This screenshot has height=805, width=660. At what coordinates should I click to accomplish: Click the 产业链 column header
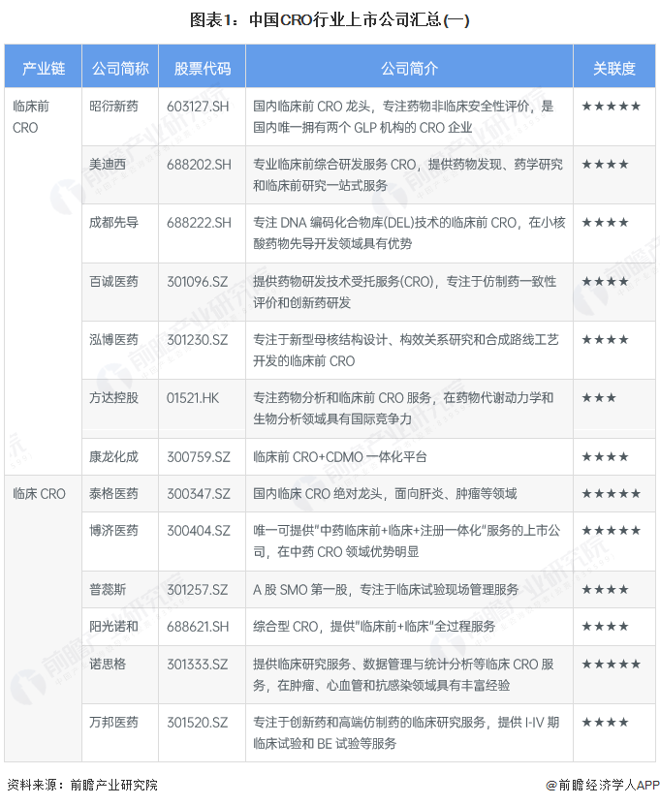pyautogui.click(x=44, y=68)
